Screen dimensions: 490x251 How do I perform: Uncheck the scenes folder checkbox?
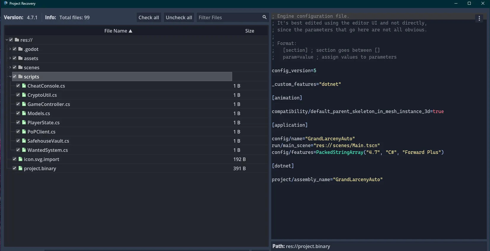[15, 67]
